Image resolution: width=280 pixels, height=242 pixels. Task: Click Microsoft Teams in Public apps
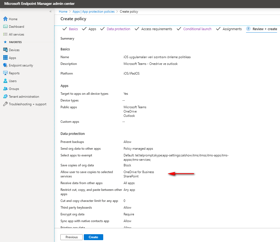point(135,107)
